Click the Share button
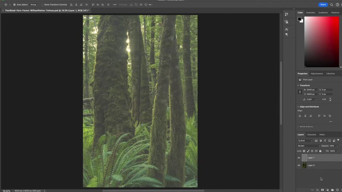 (323, 5)
